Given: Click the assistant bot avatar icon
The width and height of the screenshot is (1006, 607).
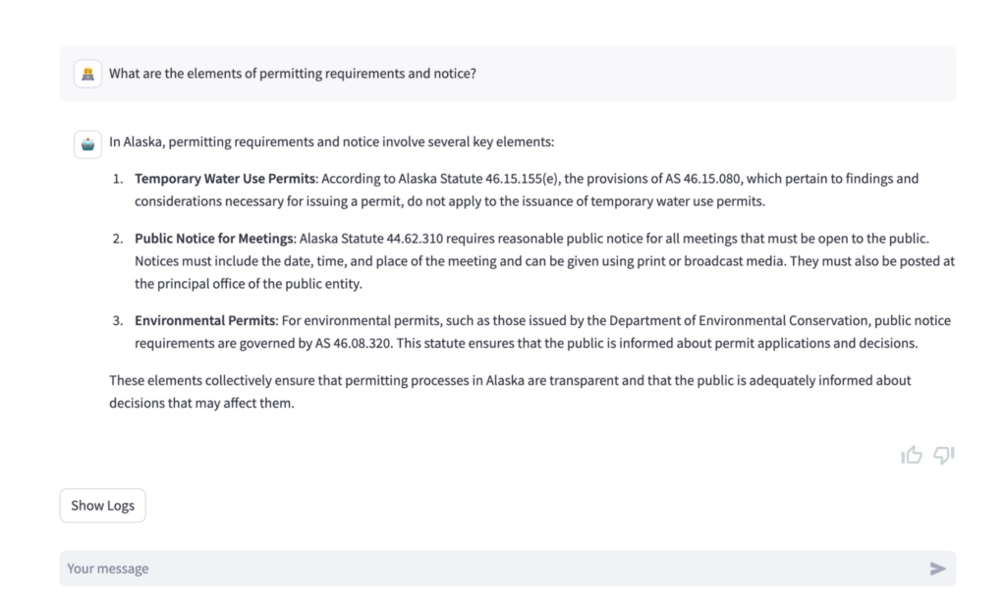Looking at the screenshot, I should (88, 142).
